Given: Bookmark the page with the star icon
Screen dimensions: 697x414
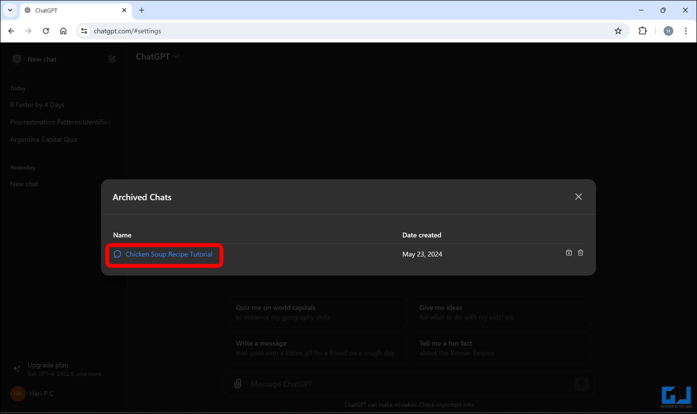Looking at the screenshot, I should point(618,31).
